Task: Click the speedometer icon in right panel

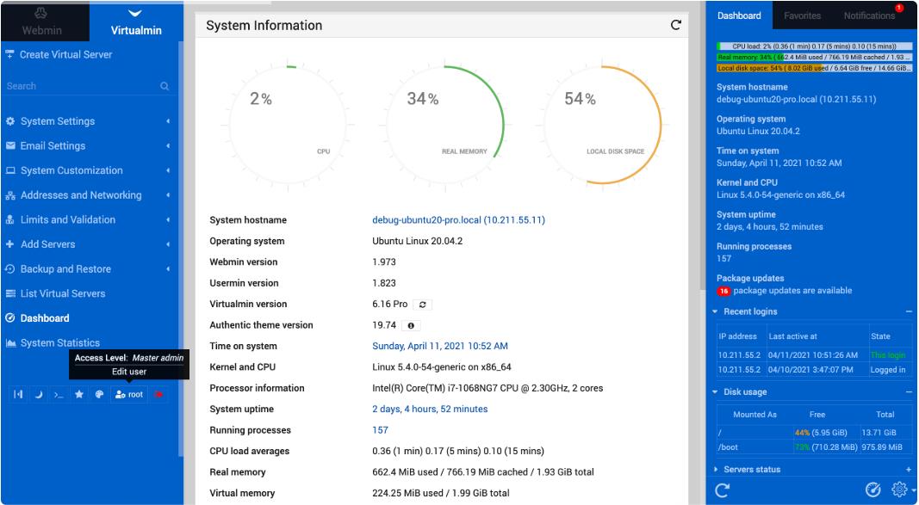Action: point(872,490)
